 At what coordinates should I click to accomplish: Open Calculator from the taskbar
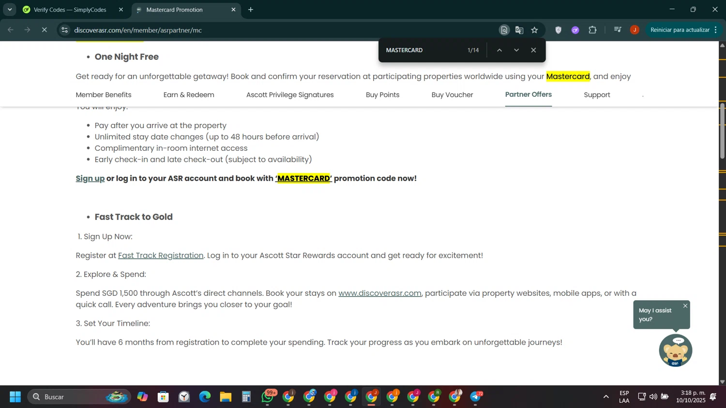[246, 397]
